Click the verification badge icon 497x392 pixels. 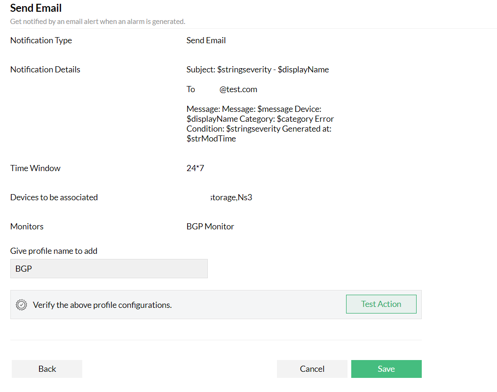pos(21,305)
